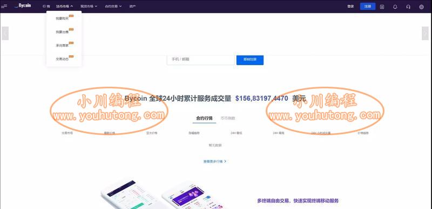Open customer support headset icon
Image resolution: width=432 pixels, height=209 pixels.
point(408,7)
